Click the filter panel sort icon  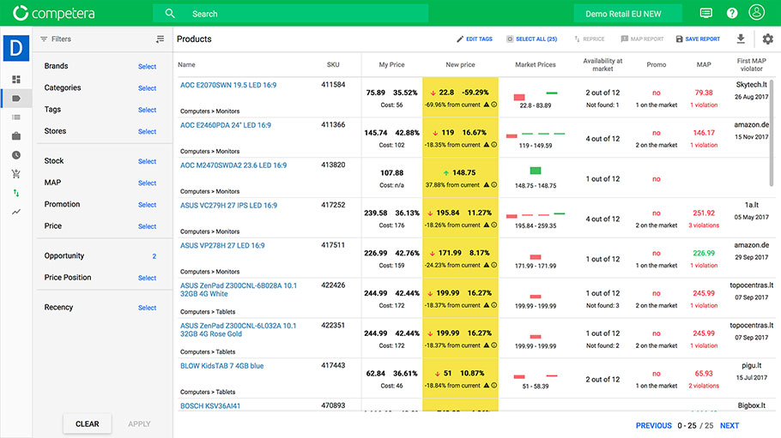pyautogui.click(x=160, y=39)
